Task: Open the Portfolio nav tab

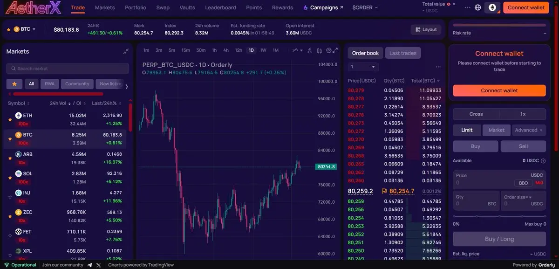Action: (x=136, y=7)
